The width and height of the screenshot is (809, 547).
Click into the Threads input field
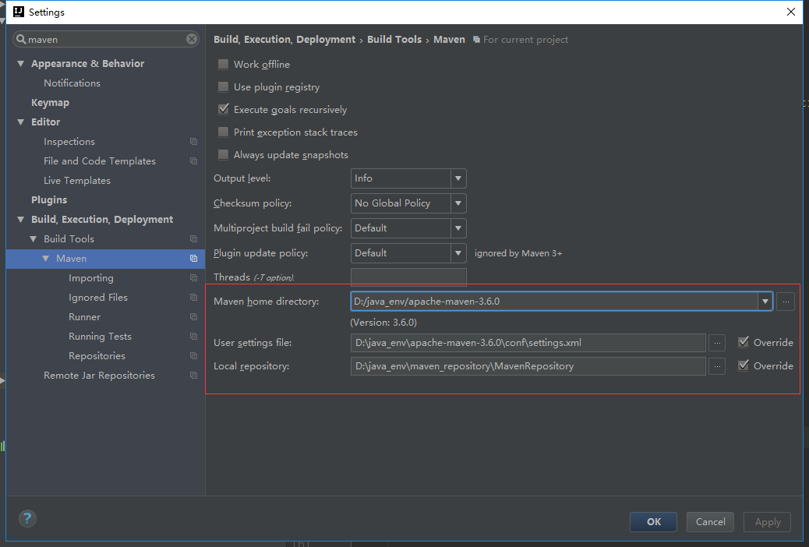coord(408,277)
